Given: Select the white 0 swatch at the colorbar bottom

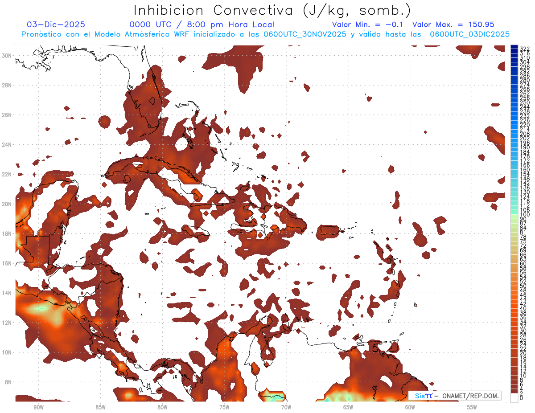Looking at the screenshot, I should (x=514, y=398).
